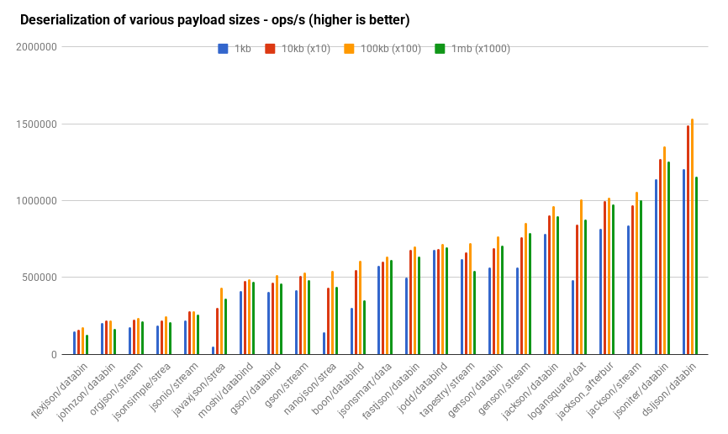Click the blue 1kb bar for javaxjson/strea
The width and height of the screenshot is (728, 434).
(x=214, y=351)
